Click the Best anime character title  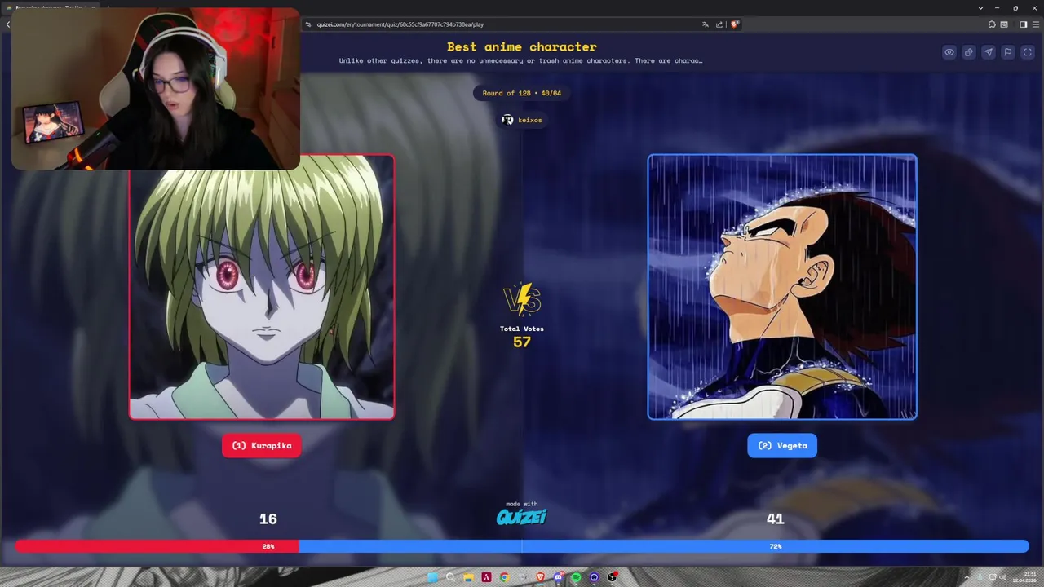coord(522,47)
